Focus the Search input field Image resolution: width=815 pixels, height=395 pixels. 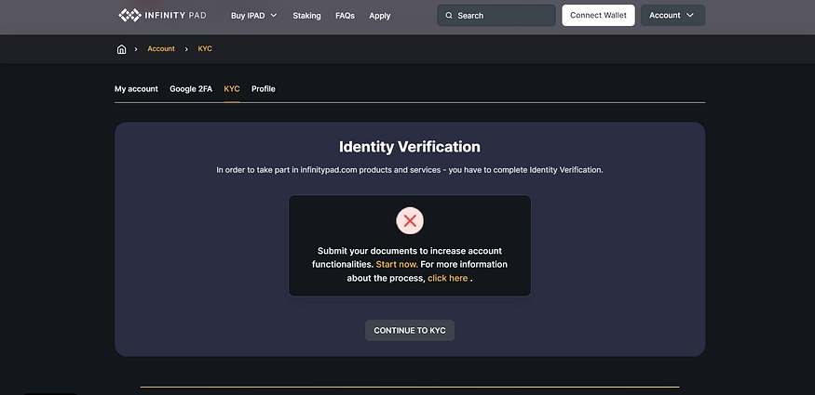[x=503, y=16]
